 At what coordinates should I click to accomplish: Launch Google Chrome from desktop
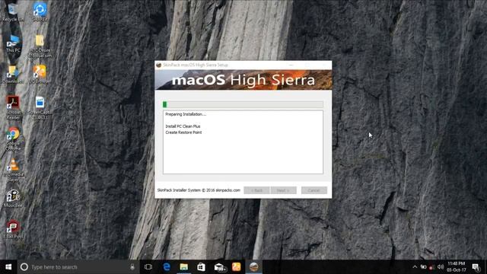tap(13, 139)
